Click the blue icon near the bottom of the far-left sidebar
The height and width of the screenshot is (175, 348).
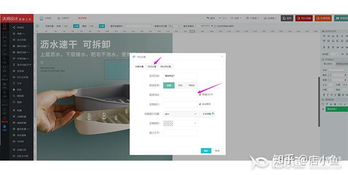(5, 128)
